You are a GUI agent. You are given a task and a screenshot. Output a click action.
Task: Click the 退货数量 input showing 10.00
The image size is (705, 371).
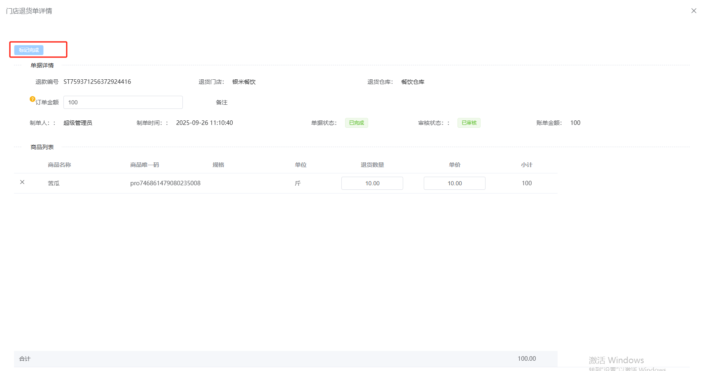pos(372,183)
